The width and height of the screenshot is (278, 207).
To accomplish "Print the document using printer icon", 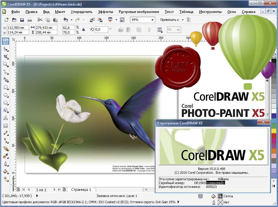I will point(30,20).
